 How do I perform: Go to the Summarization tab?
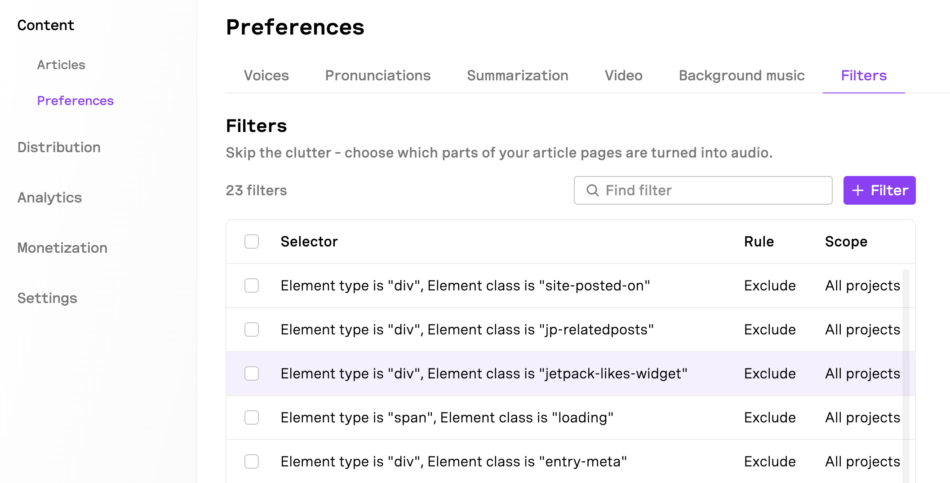point(518,75)
